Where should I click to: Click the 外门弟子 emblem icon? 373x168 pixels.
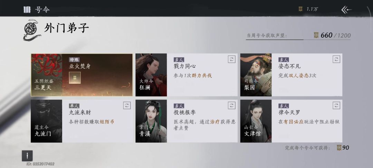[32, 30]
